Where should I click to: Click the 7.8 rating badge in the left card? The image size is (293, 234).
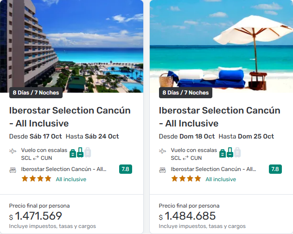coord(125,169)
